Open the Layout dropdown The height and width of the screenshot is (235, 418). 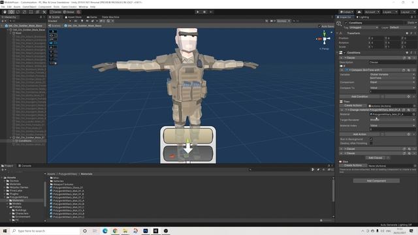point(408,12)
